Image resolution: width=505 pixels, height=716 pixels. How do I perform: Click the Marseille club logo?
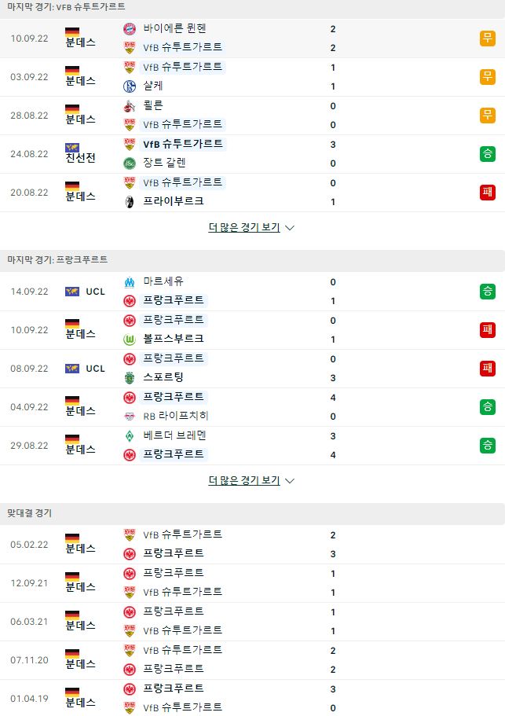[130, 281]
